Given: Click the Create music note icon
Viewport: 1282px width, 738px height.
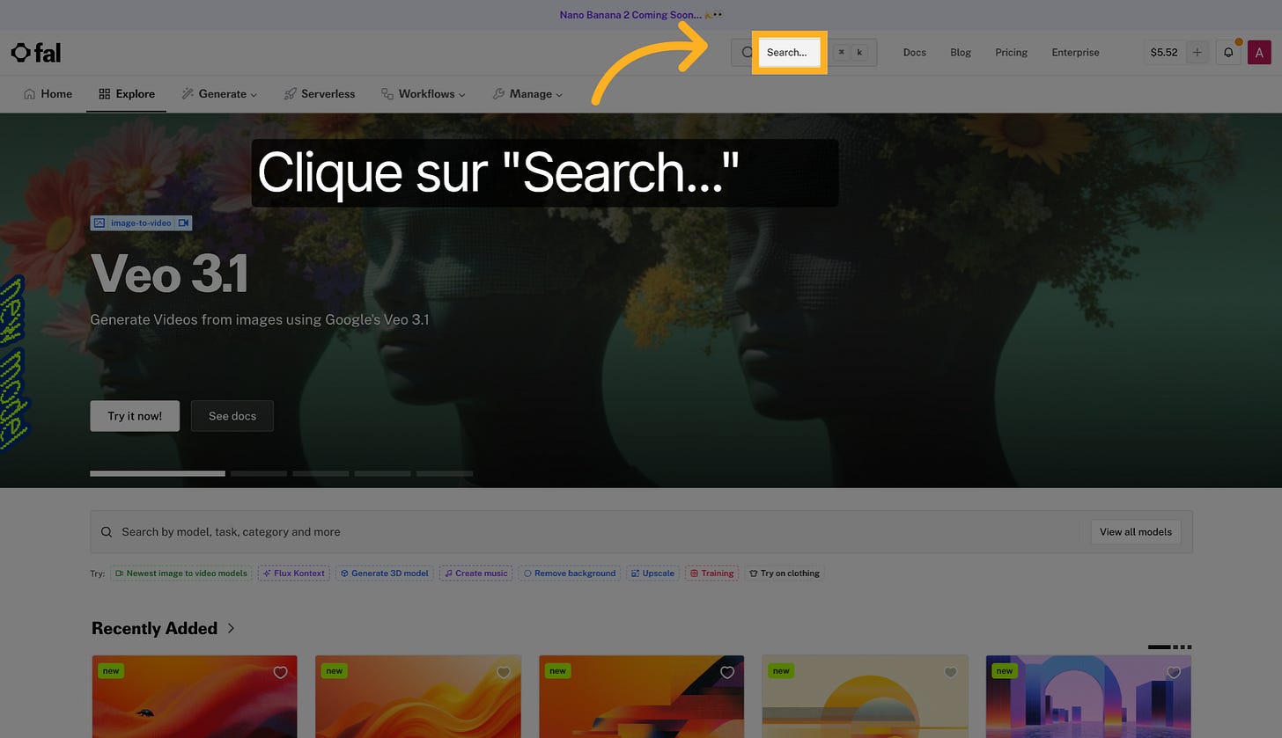Looking at the screenshot, I should pyautogui.click(x=449, y=573).
